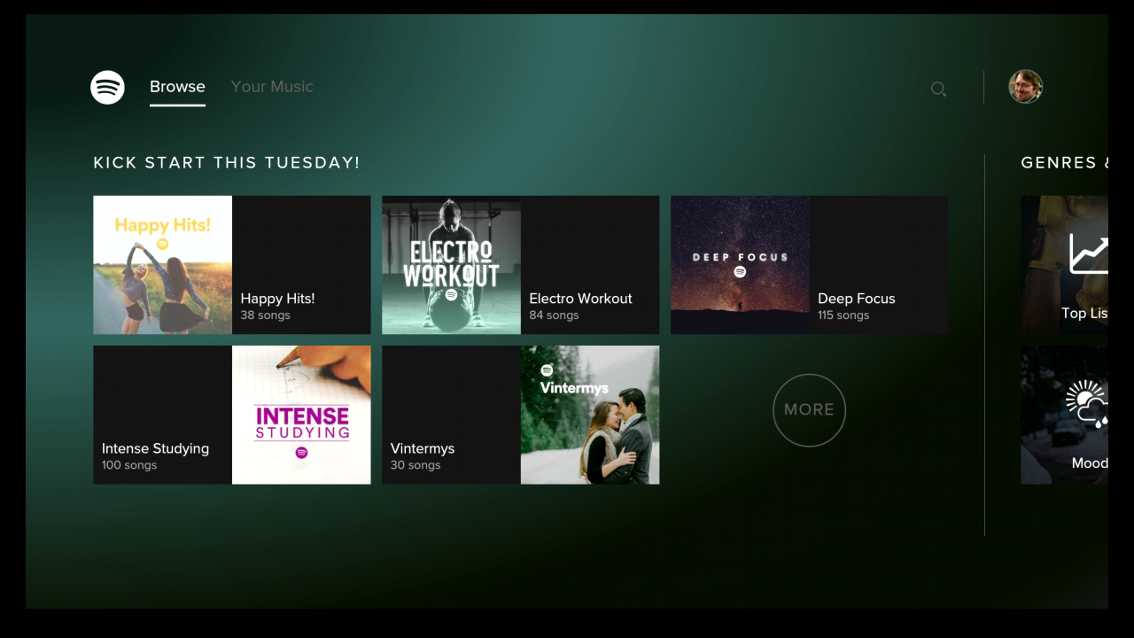Switch to the Your Music tab
1134x638 pixels.
coord(272,86)
